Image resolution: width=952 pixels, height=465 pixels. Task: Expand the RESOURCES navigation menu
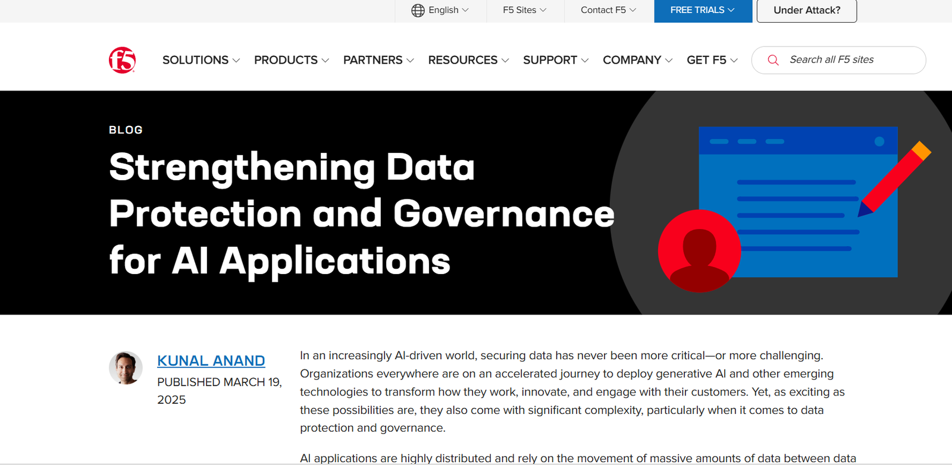468,60
